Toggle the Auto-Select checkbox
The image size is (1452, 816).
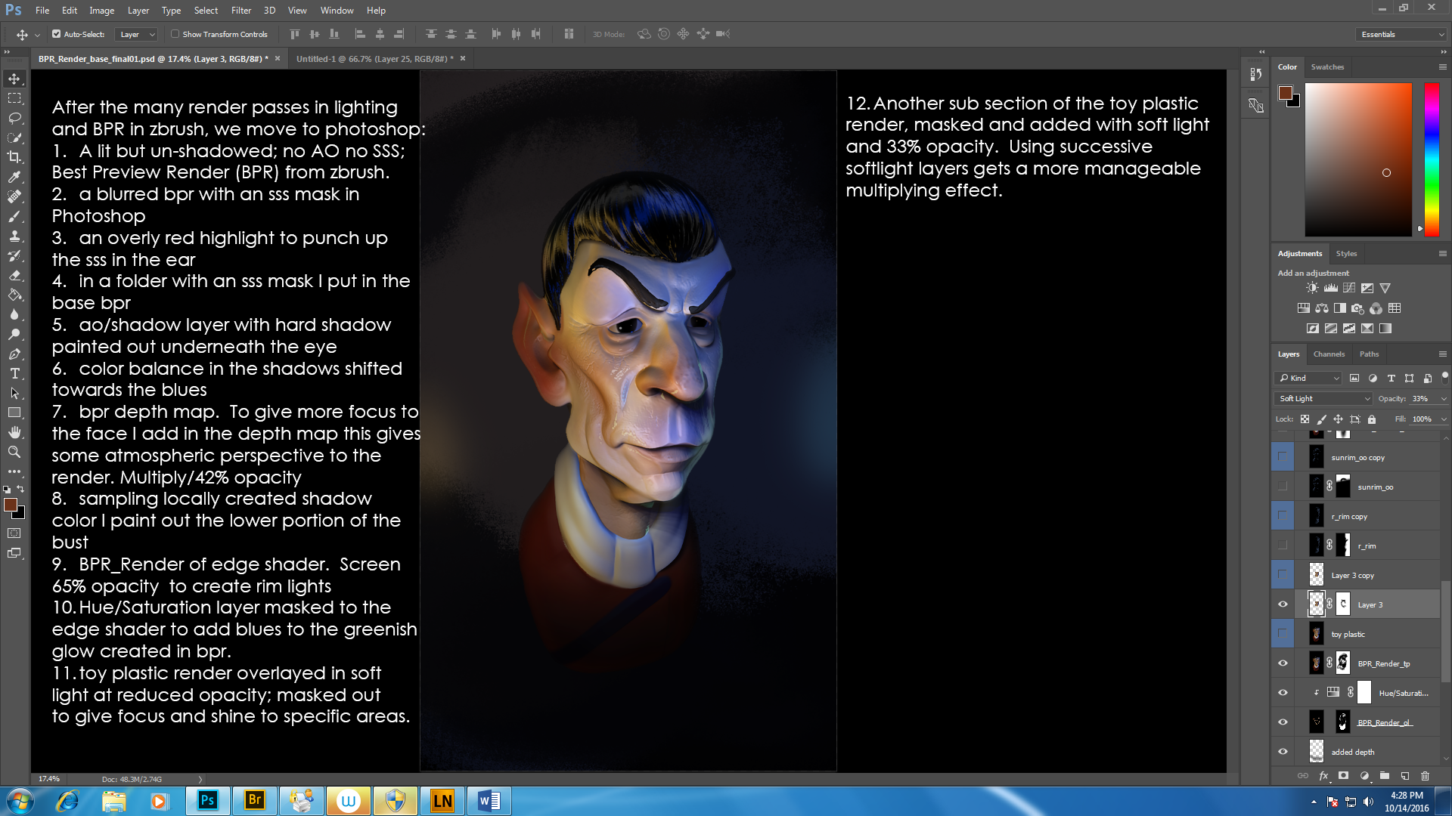click(x=56, y=34)
